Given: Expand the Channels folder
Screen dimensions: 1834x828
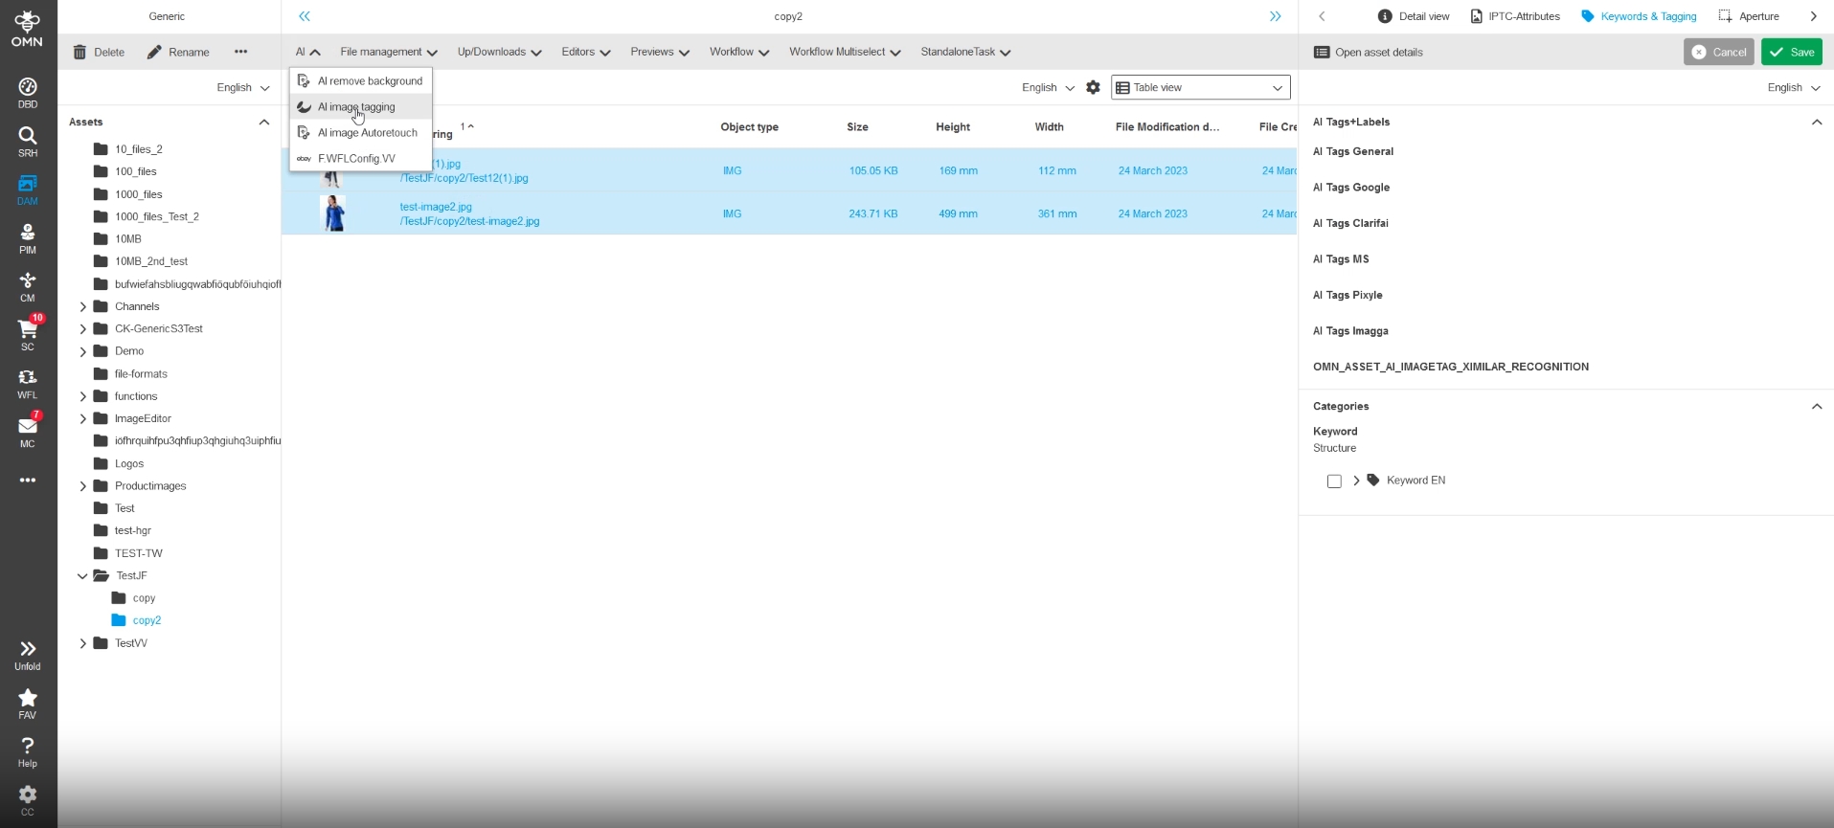Looking at the screenshot, I should point(83,307).
